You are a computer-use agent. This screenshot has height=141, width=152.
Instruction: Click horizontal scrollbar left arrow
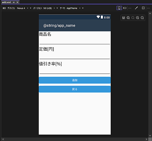pyautogui.click(x=3, y=139)
